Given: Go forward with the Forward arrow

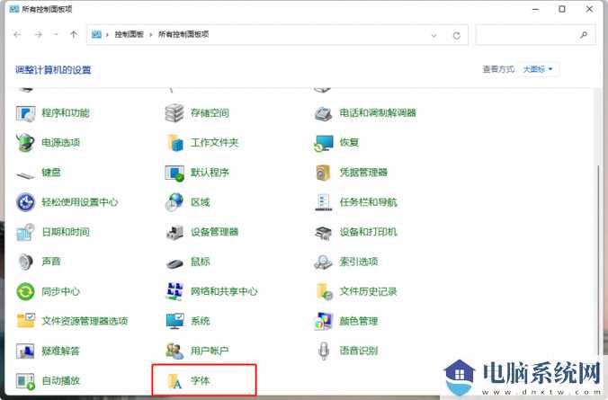Looking at the screenshot, I should 38,35.
